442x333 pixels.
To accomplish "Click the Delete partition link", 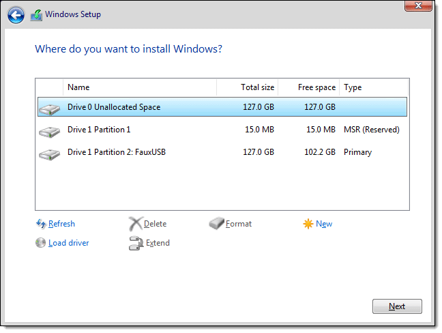I will coord(155,224).
